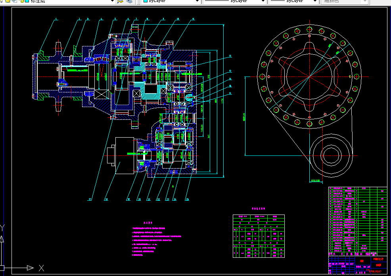Select part balloon number 17 label
This screenshot has height=276, width=391.
90,199
